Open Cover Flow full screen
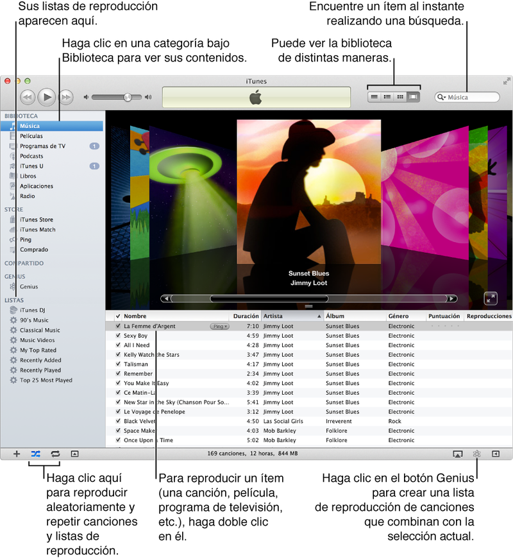The image size is (513, 559). tap(491, 298)
